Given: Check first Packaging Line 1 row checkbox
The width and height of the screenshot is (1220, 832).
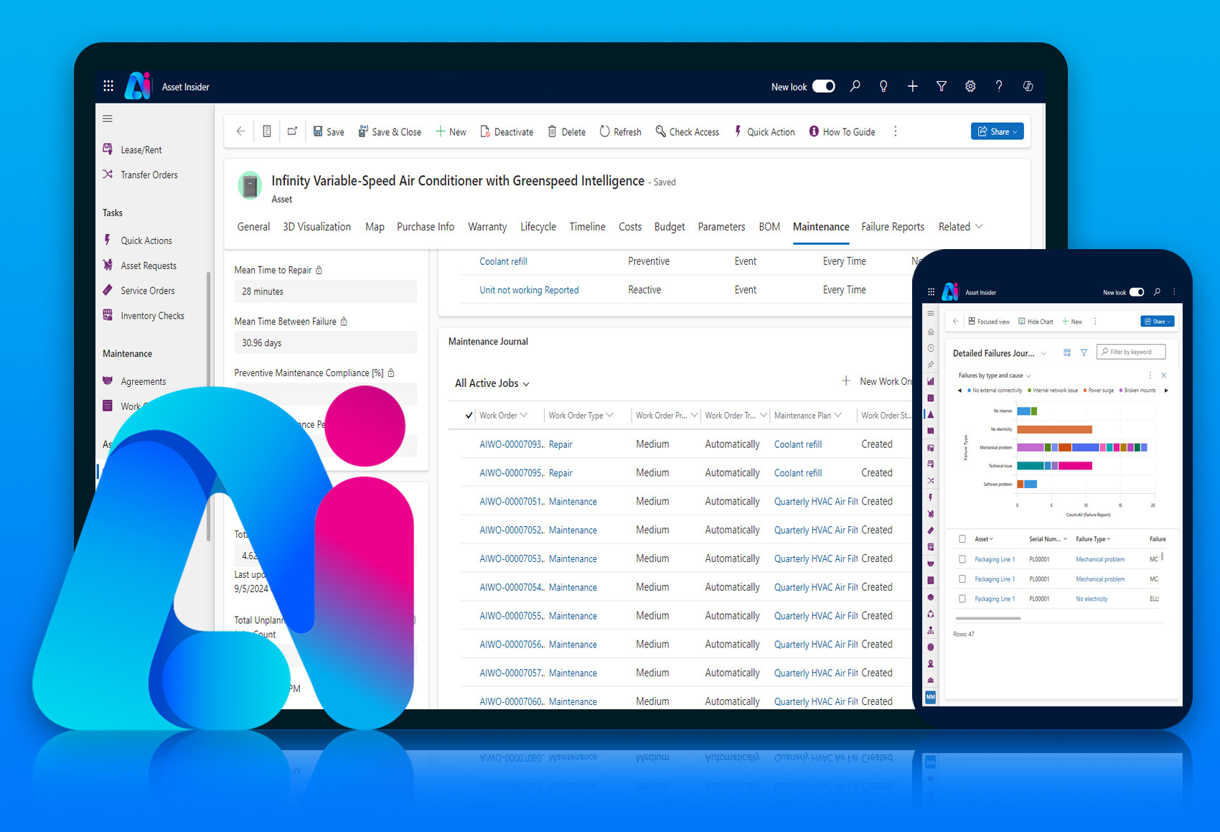Looking at the screenshot, I should (x=962, y=559).
